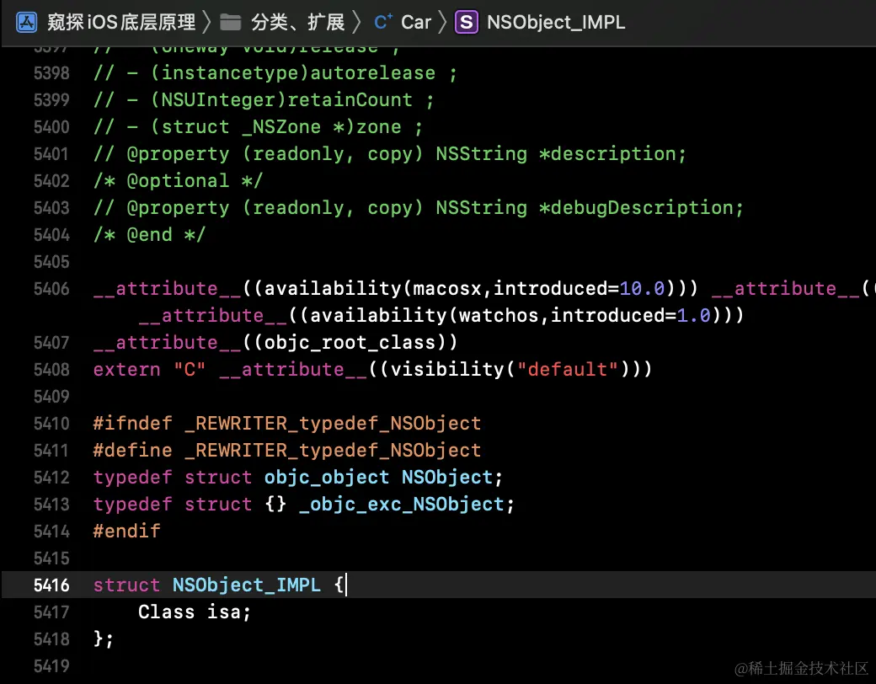Click 'availability(watchos,introduced=1.0' text
This screenshot has width=876, height=684.
pos(510,316)
